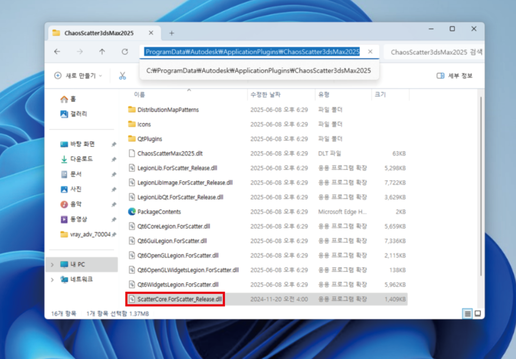Click the DLT 파일 type cell
Image resolution: width=516 pixels, height=359 pixels.
330,154
